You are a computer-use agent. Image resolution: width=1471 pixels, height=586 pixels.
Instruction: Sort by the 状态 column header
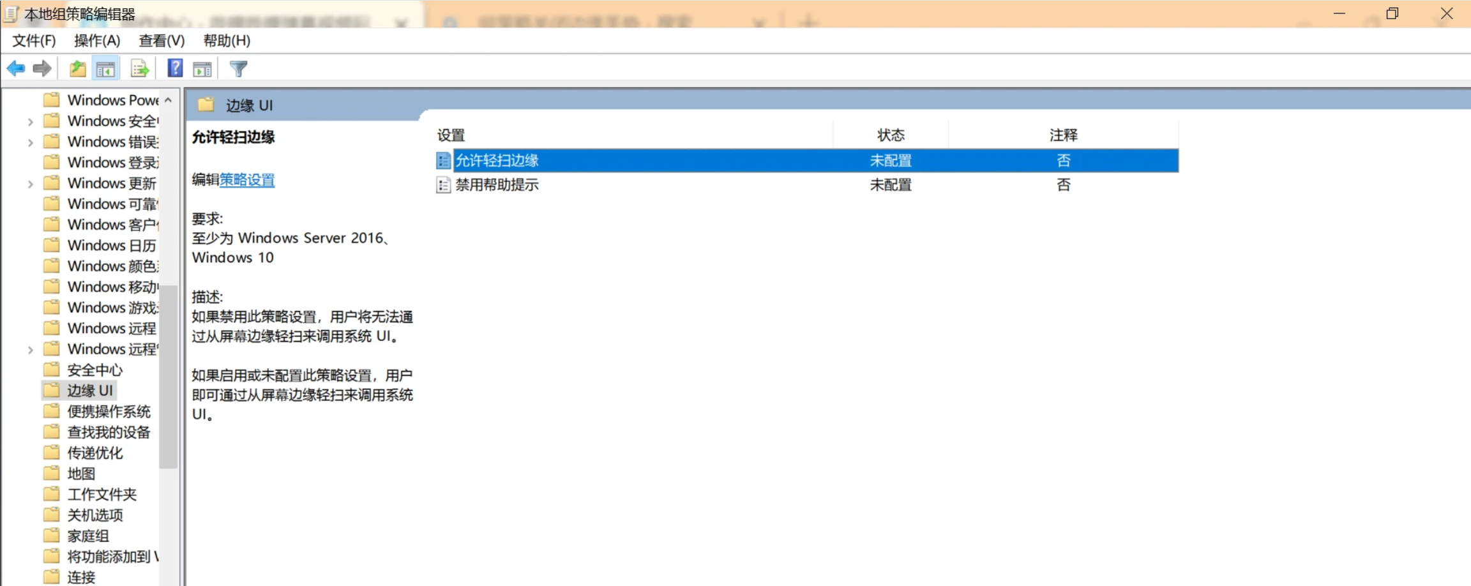[891, 135]
